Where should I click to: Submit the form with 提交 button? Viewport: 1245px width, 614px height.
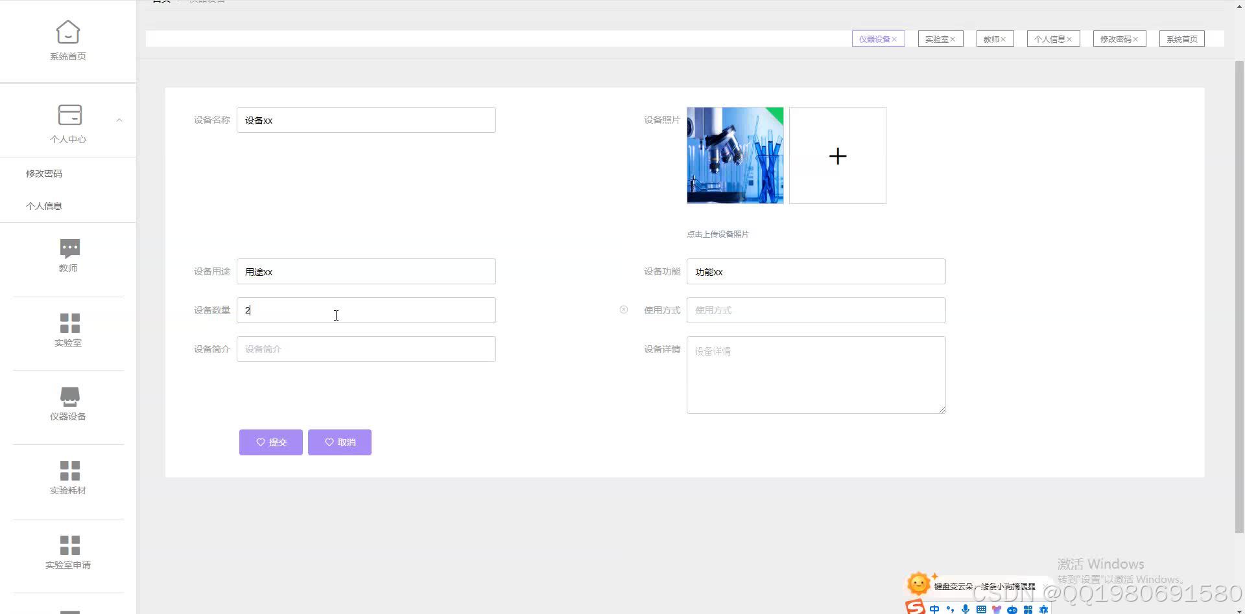click(270, 442)
